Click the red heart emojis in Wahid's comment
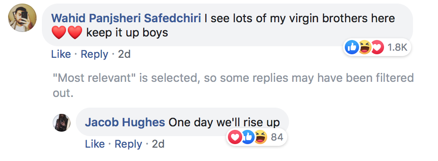 coord(67,33)
